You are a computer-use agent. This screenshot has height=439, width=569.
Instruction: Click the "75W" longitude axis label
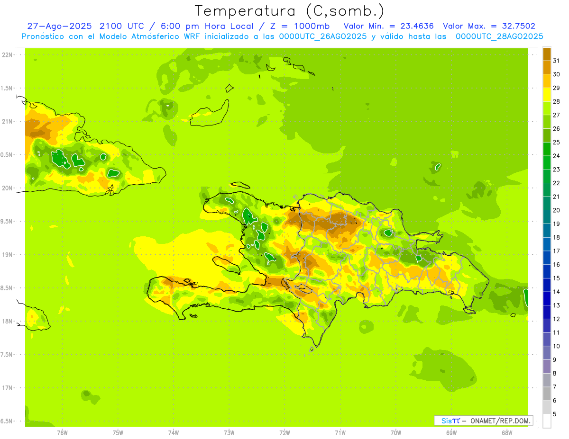[118, 432]
